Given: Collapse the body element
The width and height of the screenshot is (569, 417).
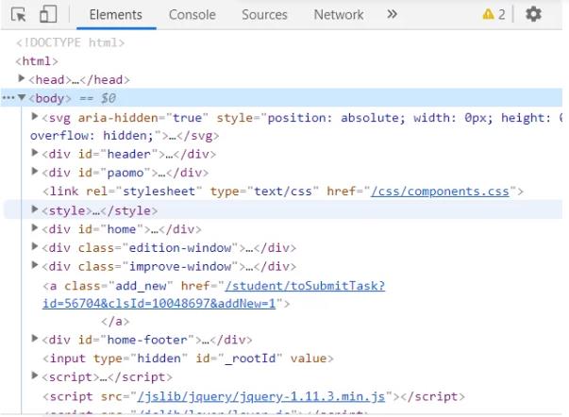Looking at the screenshot, I should click(22, 97).
